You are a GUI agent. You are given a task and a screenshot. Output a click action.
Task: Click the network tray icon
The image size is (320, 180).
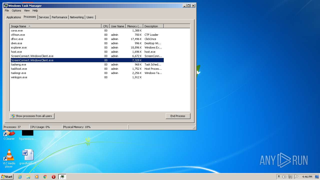290,177
